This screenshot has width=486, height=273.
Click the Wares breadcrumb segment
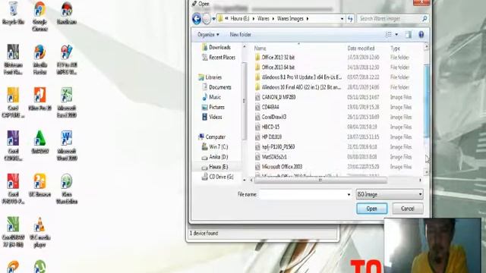(264, 18)
